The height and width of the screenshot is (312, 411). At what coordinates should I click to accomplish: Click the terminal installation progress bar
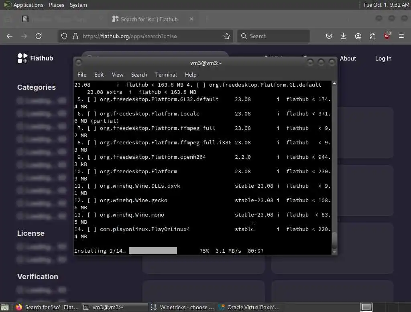click(153, 251)
